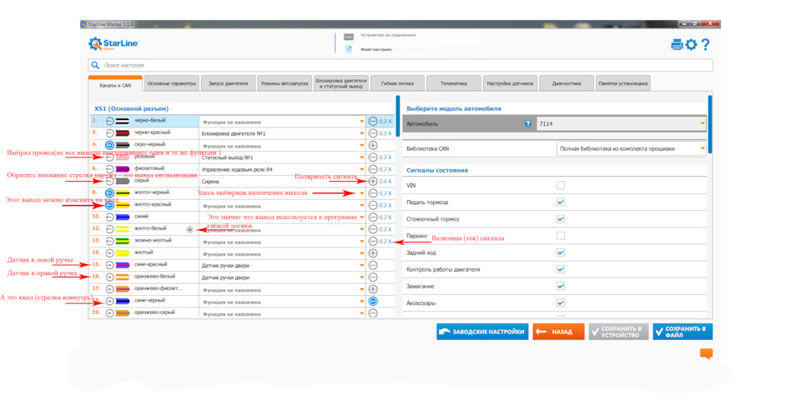Click the фиолетовый wire color swatch
801x400 pixels.
[x=122, y=169]
